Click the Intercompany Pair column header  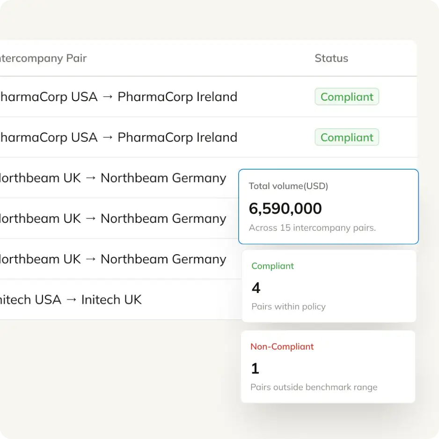coord(43,59)
